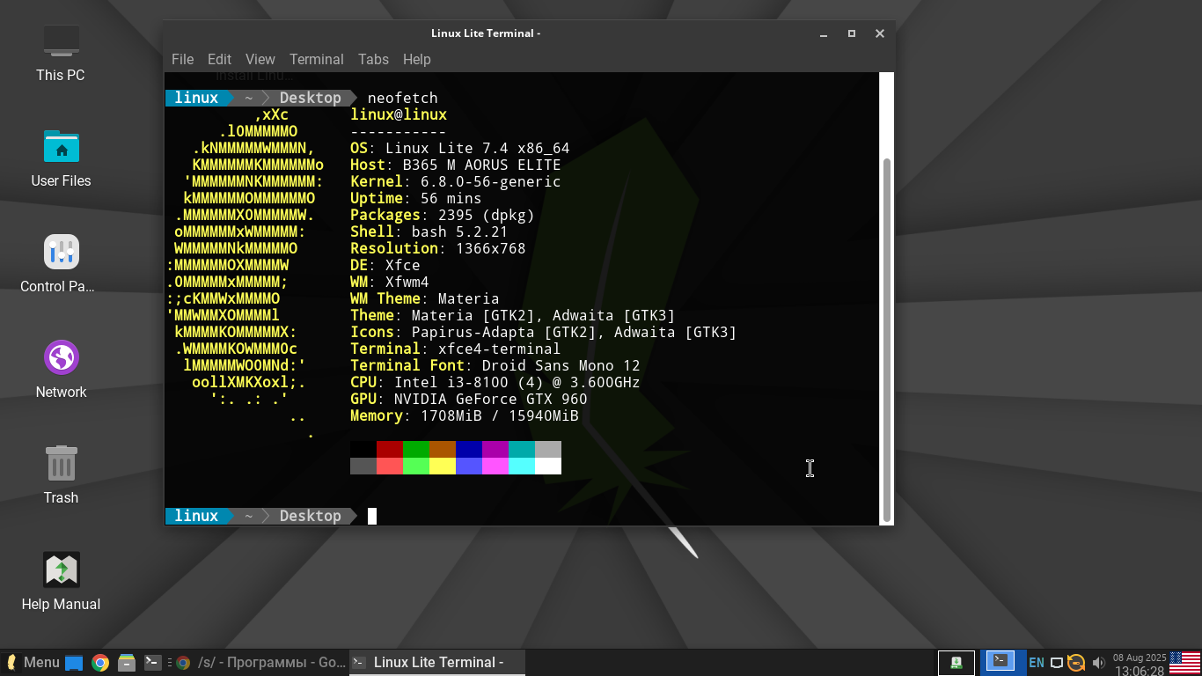Click the 'xfce4-terminal' terminal value
The width and height of the screenshot is (1202, 676).
pyautogui.click(x=500, y=349)
